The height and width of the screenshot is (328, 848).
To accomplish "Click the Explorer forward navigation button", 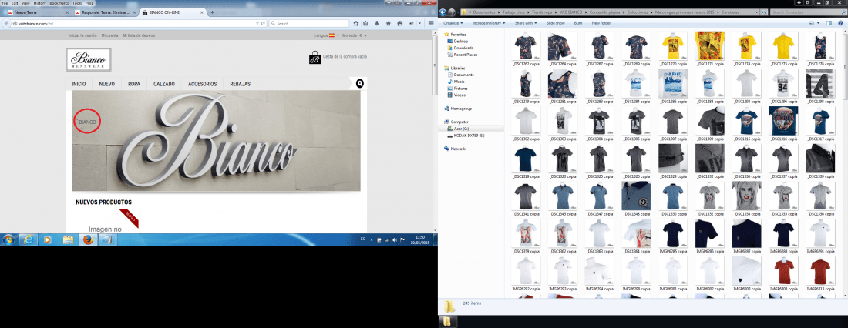I will [x=452, y=12].
